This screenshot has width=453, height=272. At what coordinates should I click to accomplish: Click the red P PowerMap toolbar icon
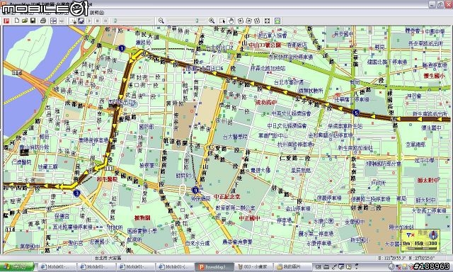coord(6,21)
